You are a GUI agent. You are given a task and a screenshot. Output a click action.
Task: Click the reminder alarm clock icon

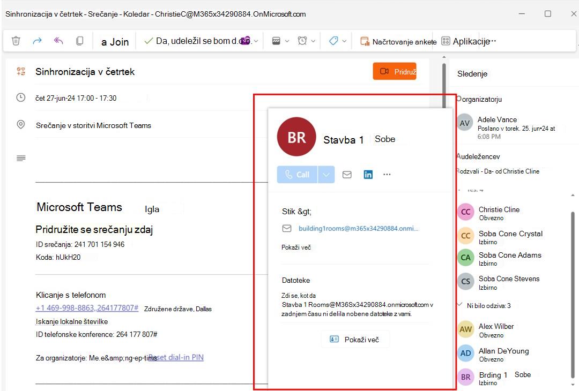(x=302, y=41)
